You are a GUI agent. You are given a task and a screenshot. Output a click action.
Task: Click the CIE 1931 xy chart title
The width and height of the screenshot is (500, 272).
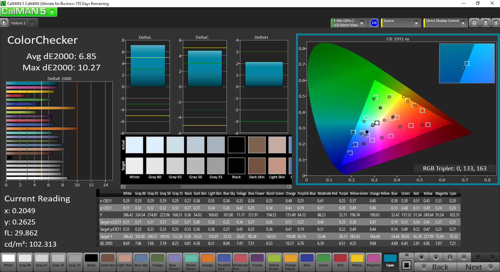tap(397, 39)
